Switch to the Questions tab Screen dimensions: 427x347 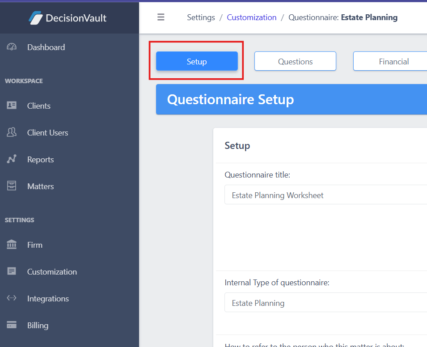295,61
